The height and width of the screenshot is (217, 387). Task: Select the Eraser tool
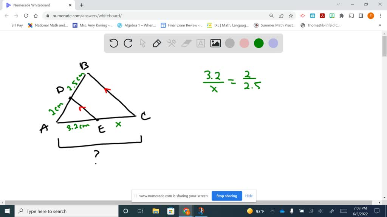[185, 43]
